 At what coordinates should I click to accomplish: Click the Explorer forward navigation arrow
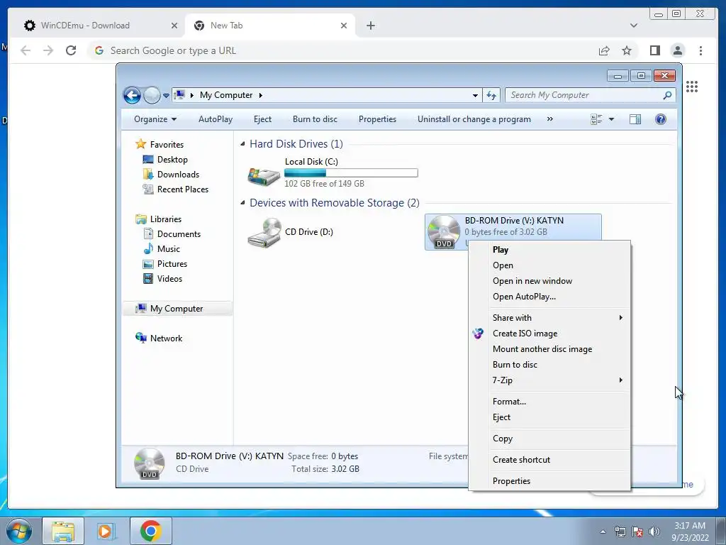pyautogui.click(x=152, y=96)
